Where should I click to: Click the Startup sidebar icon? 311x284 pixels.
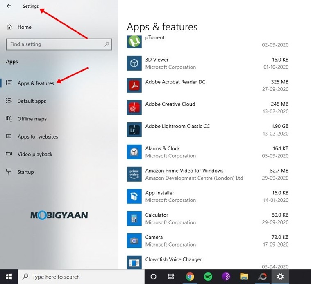tap(9, 171)
